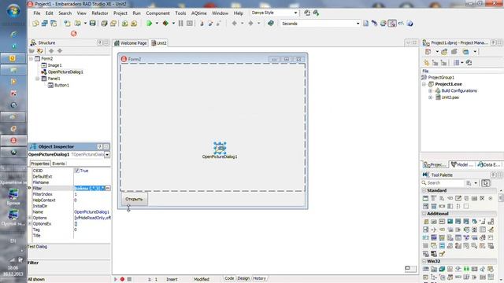Click first component icon under Additional palette
504x283 pixels.
tap(425, 222)
